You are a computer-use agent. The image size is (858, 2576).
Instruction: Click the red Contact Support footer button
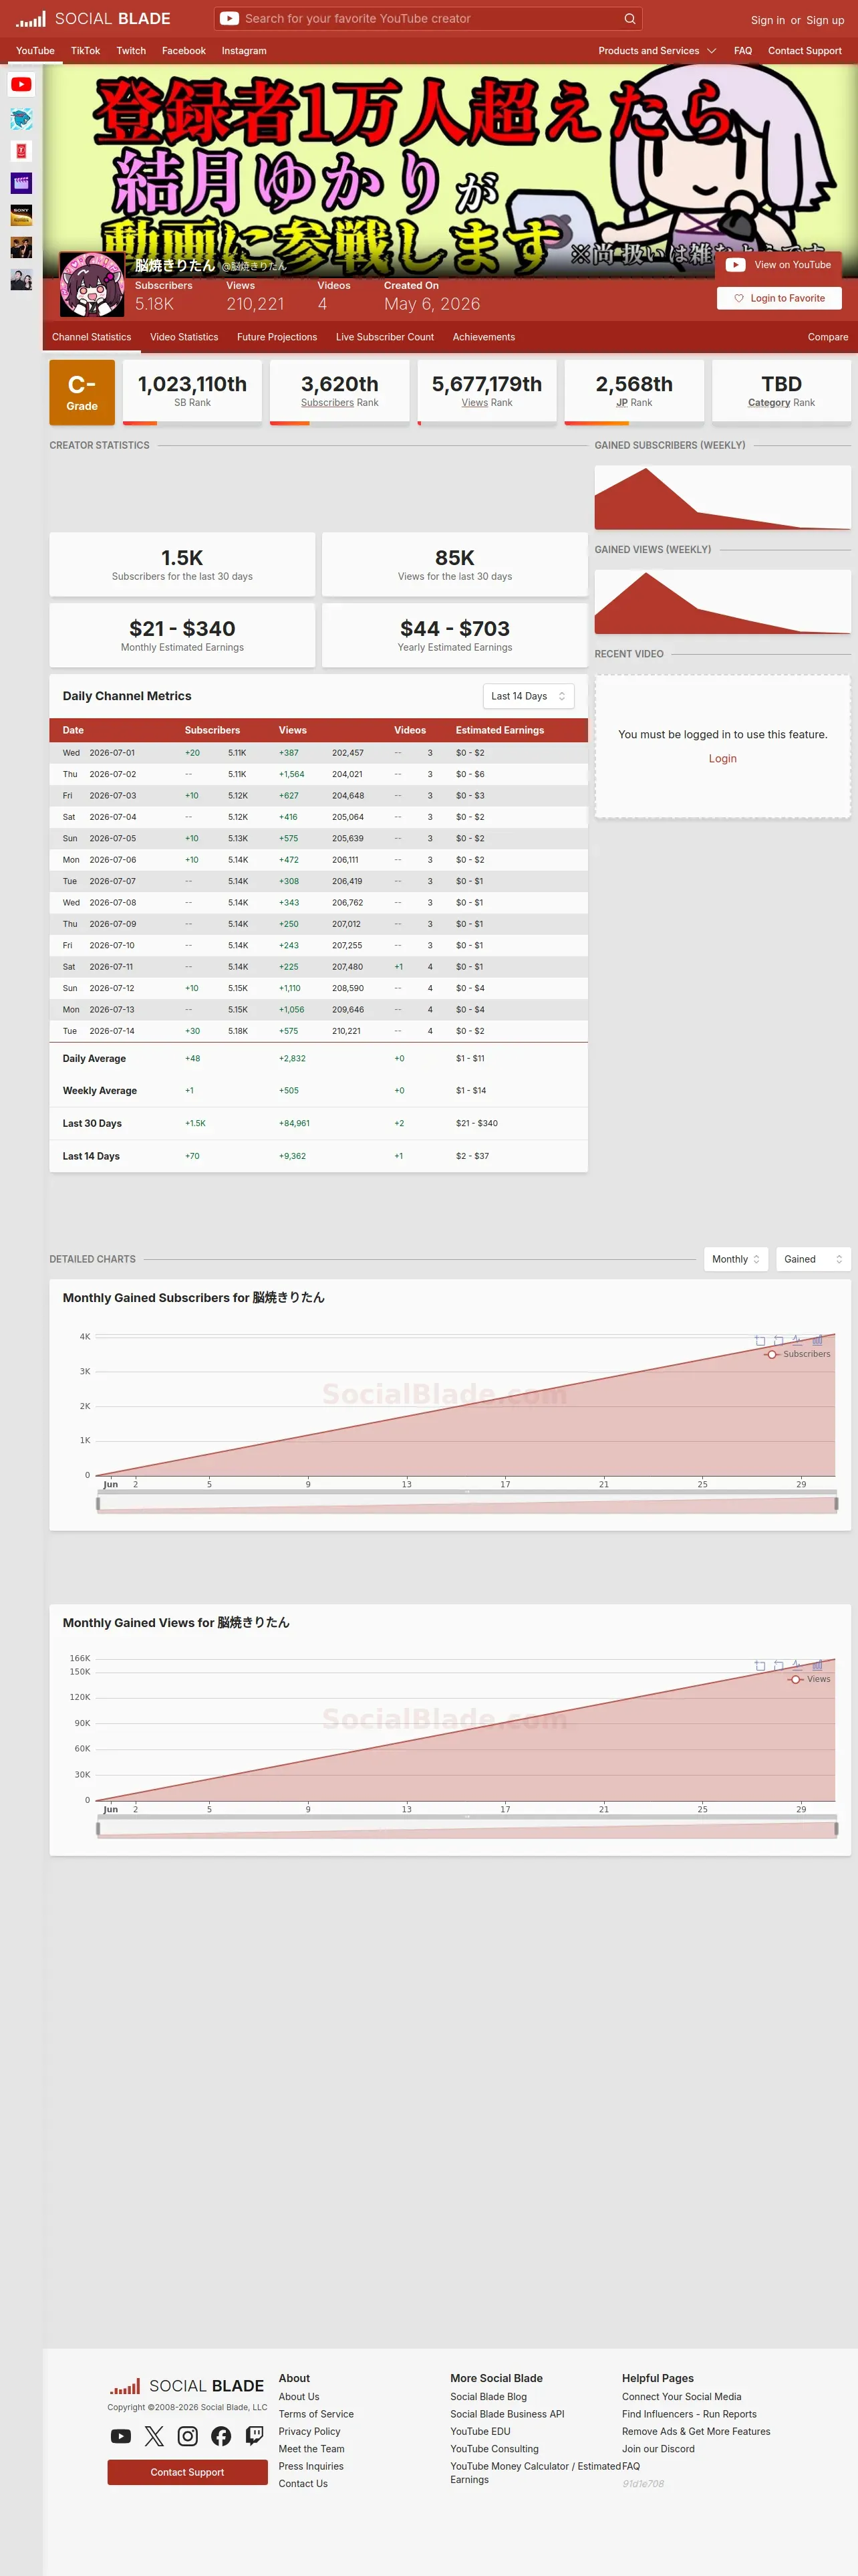(187, 2472)
